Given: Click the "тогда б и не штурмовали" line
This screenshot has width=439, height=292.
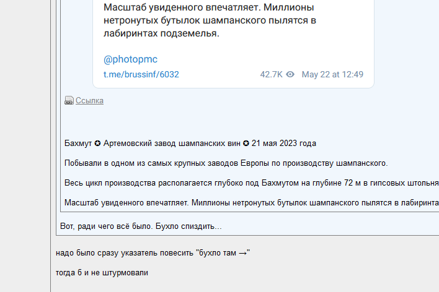Looking at the screenshot, I should pos(102,273).
